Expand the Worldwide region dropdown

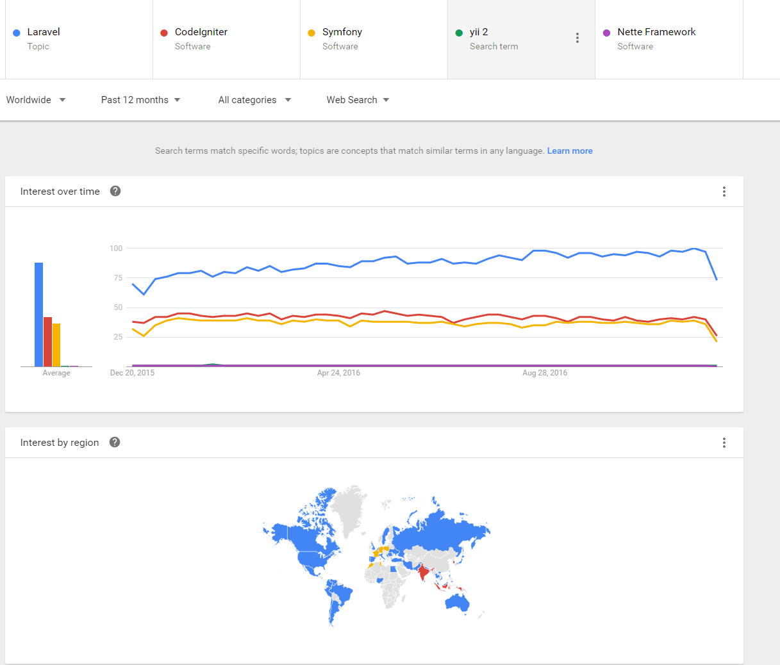36,100
